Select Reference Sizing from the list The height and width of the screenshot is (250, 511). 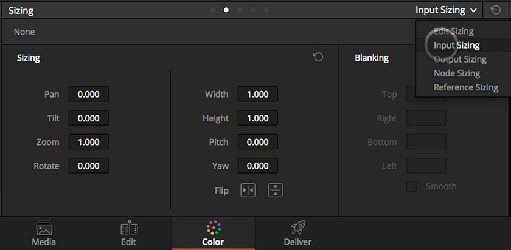tap(466, 87)
